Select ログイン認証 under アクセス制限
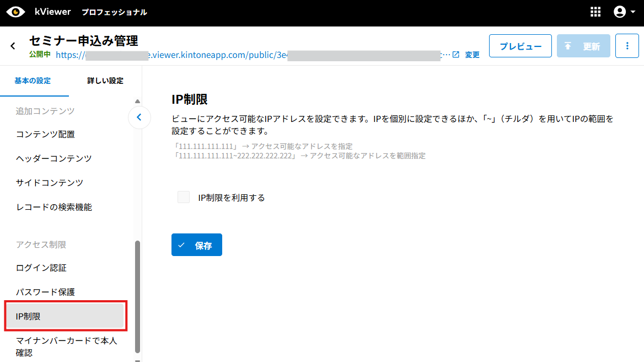644x362 pixels. (41, 268)
